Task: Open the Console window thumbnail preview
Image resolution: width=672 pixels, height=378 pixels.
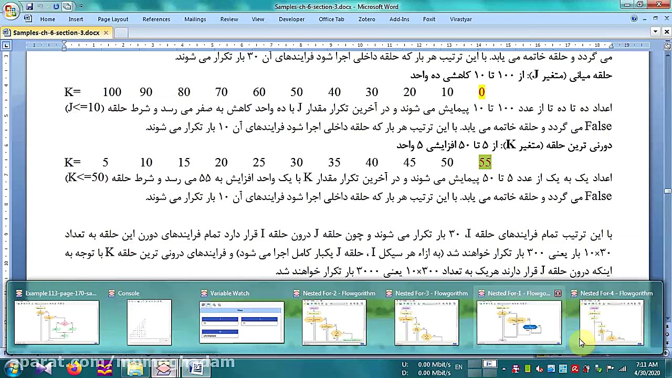Action: (149, 322)
